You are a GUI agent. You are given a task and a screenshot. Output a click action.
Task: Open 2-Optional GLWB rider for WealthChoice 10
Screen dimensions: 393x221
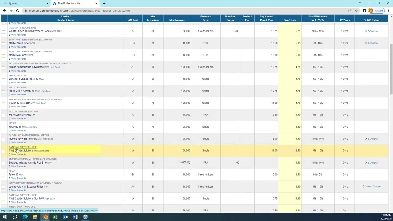point(372,31)
